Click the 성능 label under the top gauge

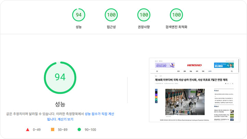pos(79,27)
